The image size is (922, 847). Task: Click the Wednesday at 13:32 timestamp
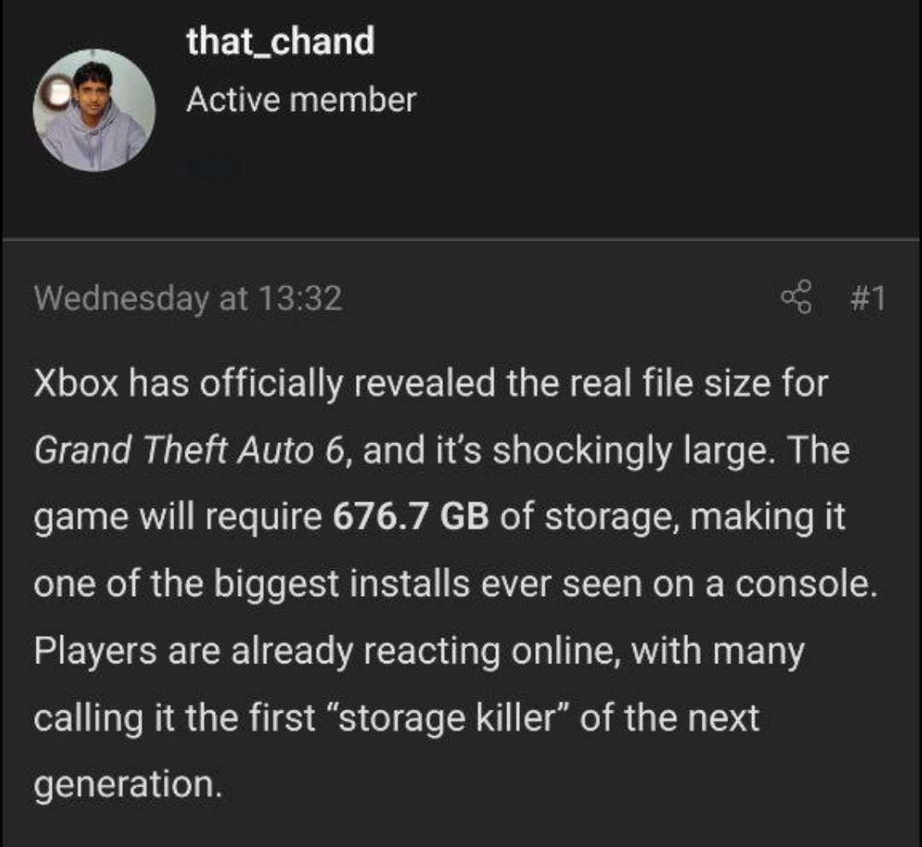tap(188, 298)
